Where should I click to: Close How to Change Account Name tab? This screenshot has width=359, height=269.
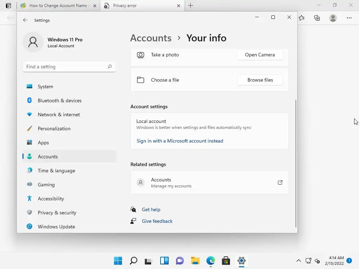[x=95, y=6]
